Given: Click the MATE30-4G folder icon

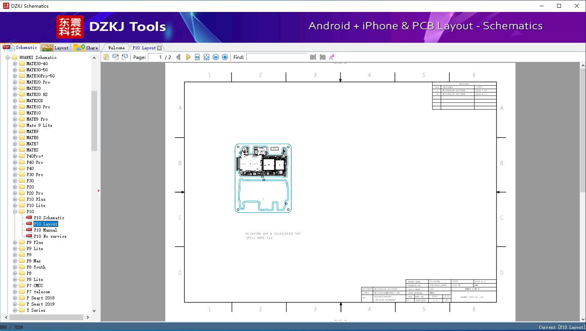Looking at the screenshot, I should coord(22,64).
